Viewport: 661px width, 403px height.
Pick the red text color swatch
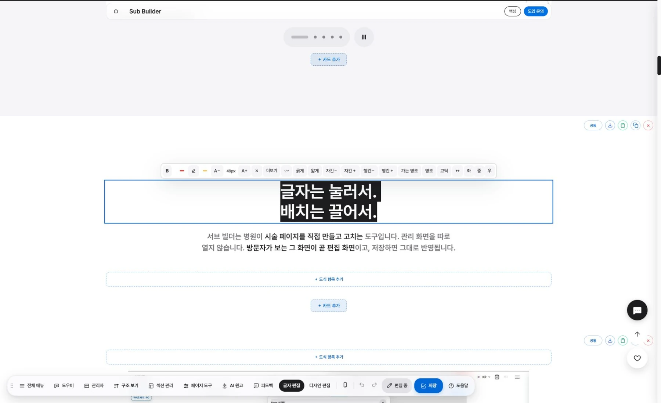tap(182, 171)
